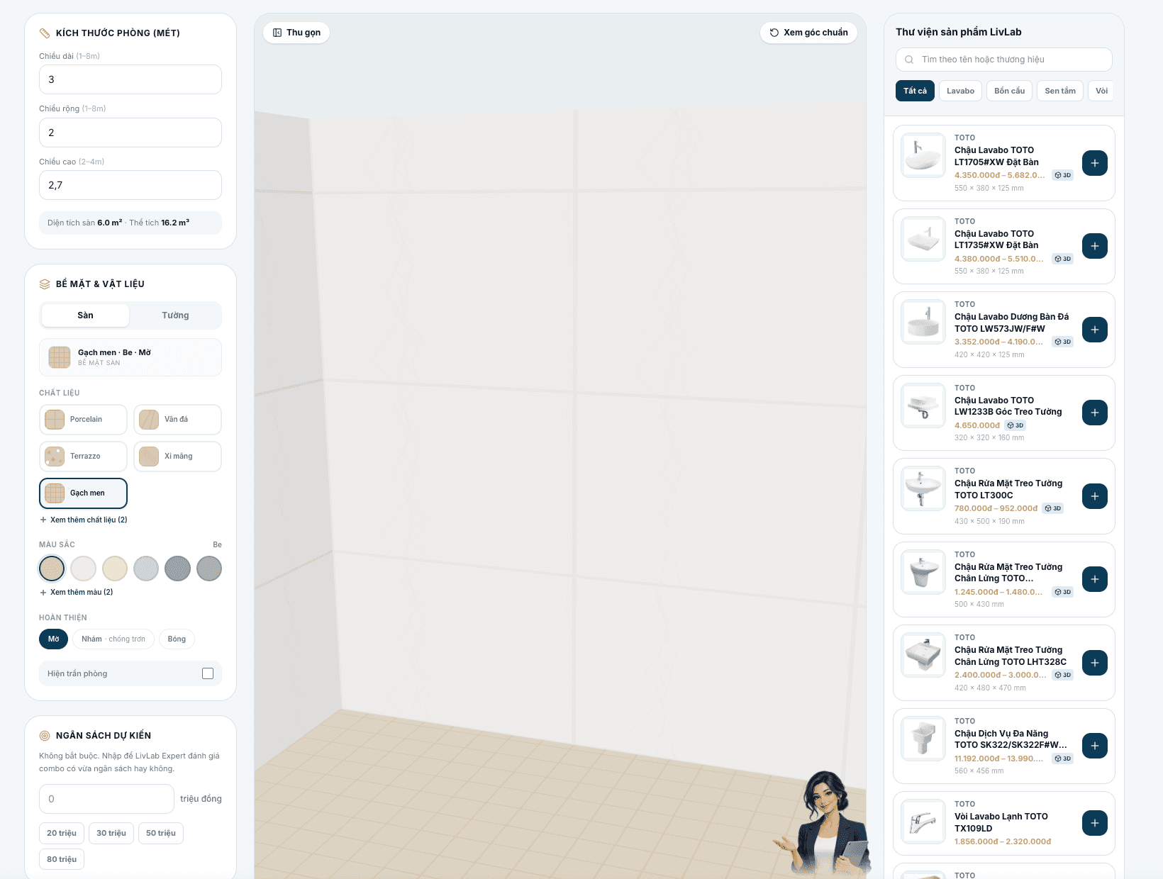
Task: Collapse the side panel with Thu gọn
Action: coord(296,33)
